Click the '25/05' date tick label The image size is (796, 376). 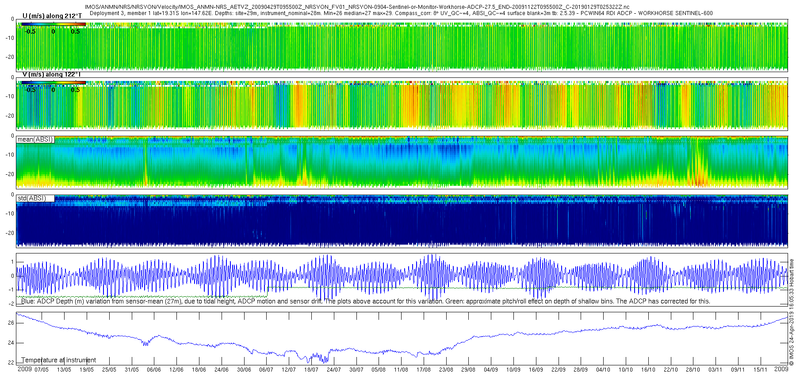point(109,370)
